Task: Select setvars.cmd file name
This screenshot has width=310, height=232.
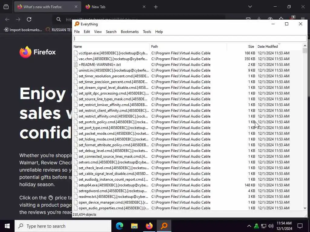Action: click(x=114, y=162)
